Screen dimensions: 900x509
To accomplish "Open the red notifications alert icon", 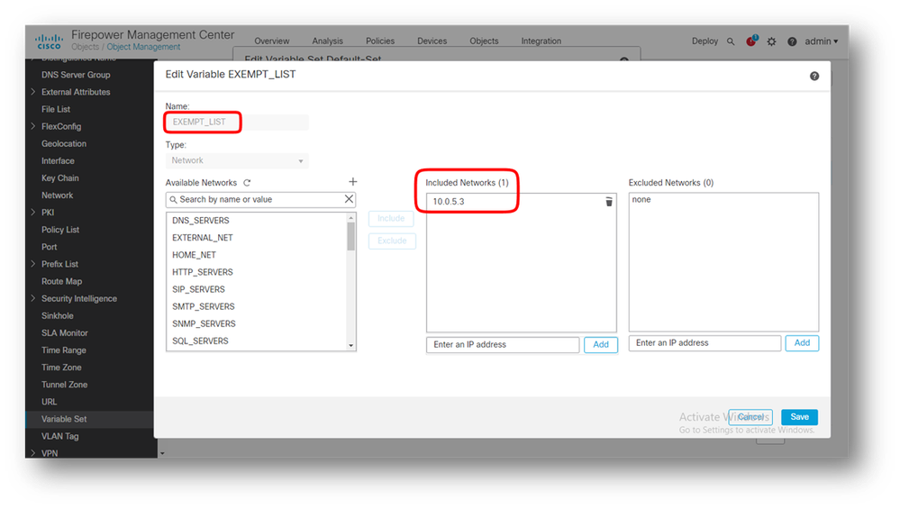I will (751, 41).
